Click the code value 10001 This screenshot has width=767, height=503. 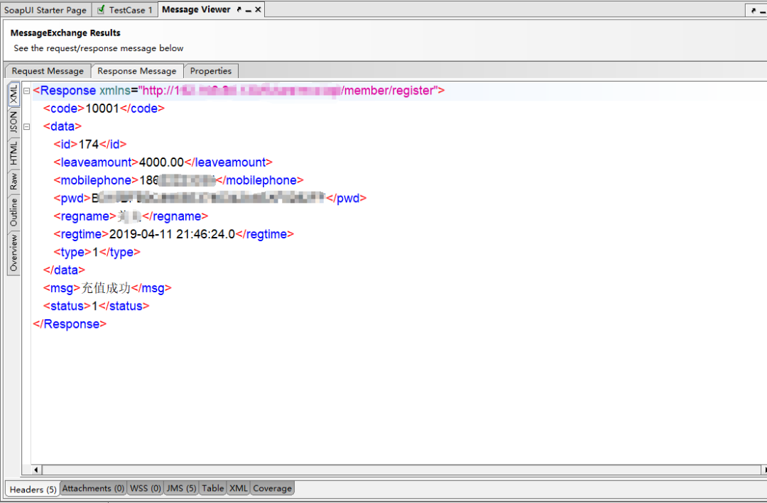(x=102, y=109)
